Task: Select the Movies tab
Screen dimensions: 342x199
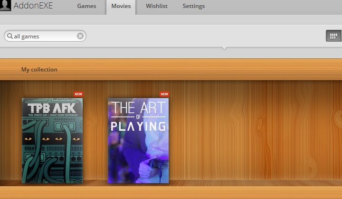Action: [x=121, y=7]
